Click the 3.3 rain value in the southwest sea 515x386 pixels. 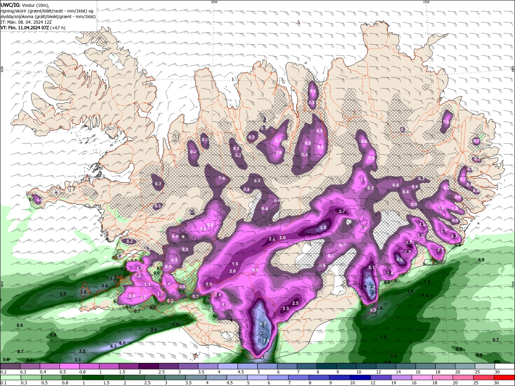(x=78, y=360)
